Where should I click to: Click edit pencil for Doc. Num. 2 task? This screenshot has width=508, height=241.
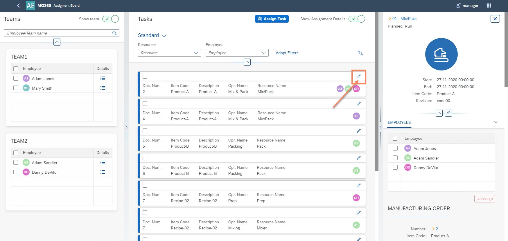point(359,76)
